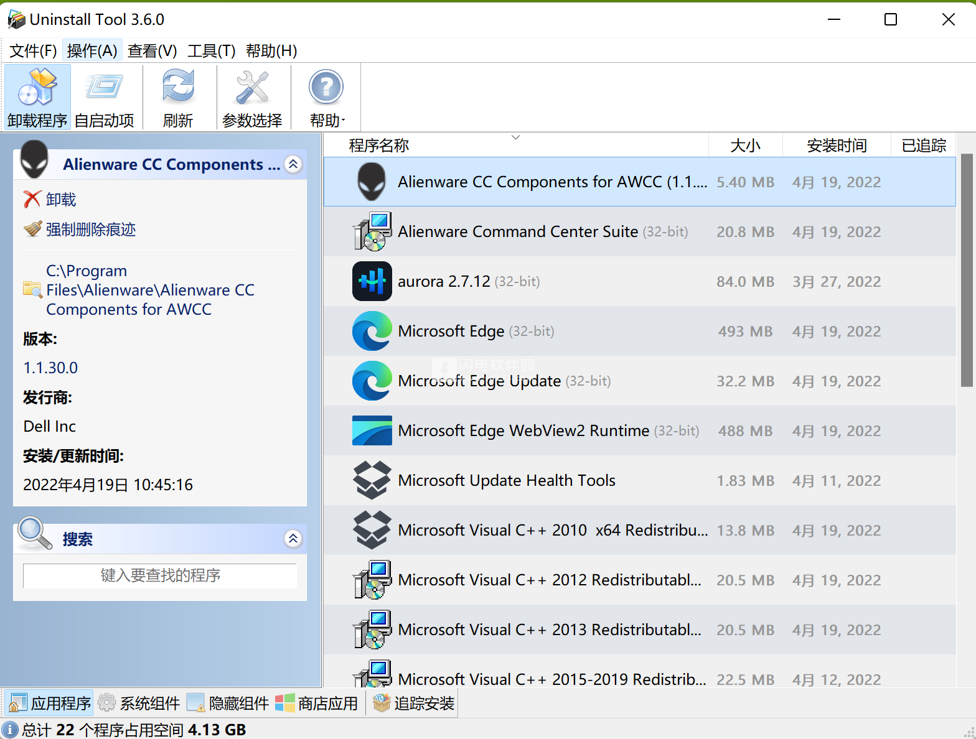Click the alien head icon in details panel
This screenshot has width=976, height=739.
click(34, 159)
